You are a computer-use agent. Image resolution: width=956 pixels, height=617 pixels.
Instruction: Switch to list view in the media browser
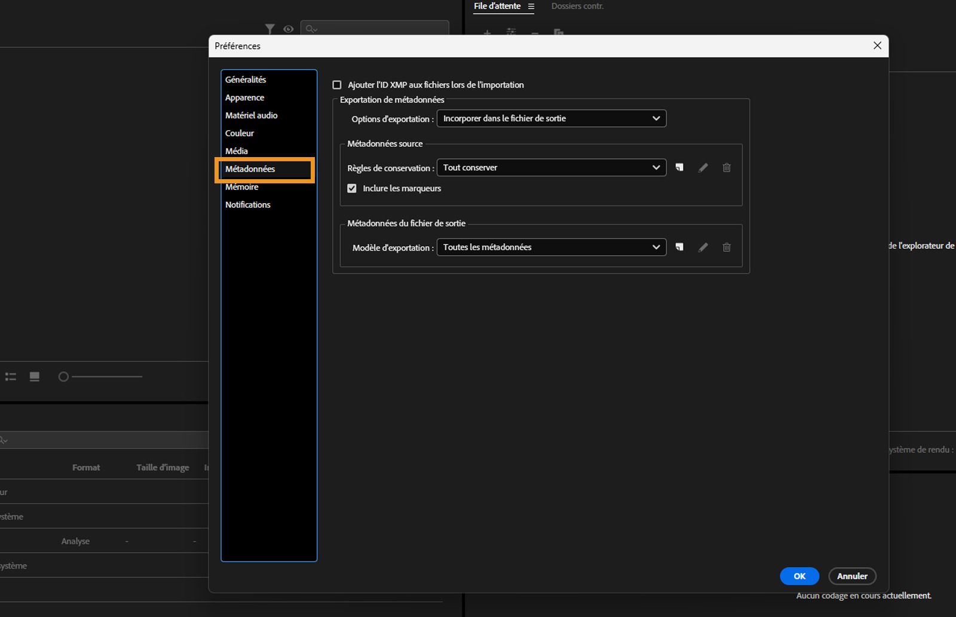11,377
